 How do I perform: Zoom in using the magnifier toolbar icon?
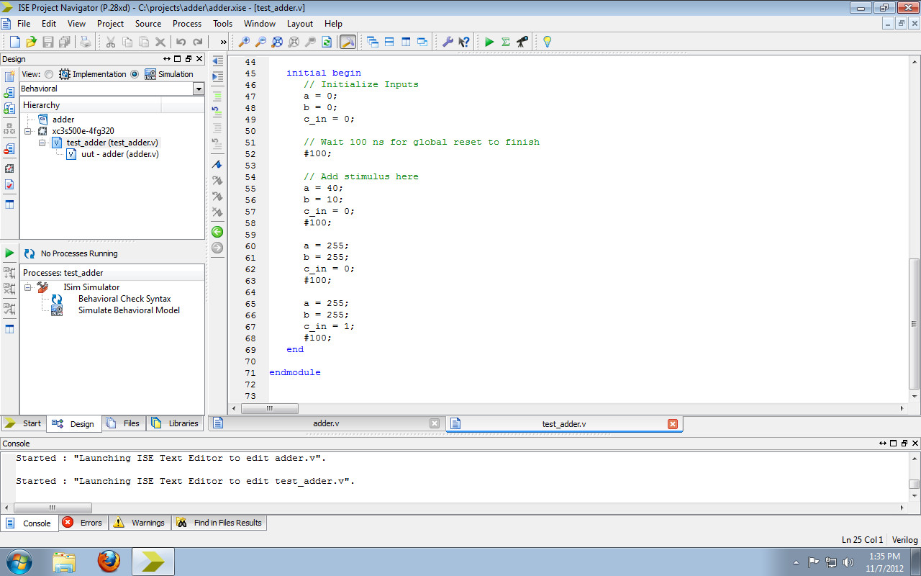click(245, 42)
